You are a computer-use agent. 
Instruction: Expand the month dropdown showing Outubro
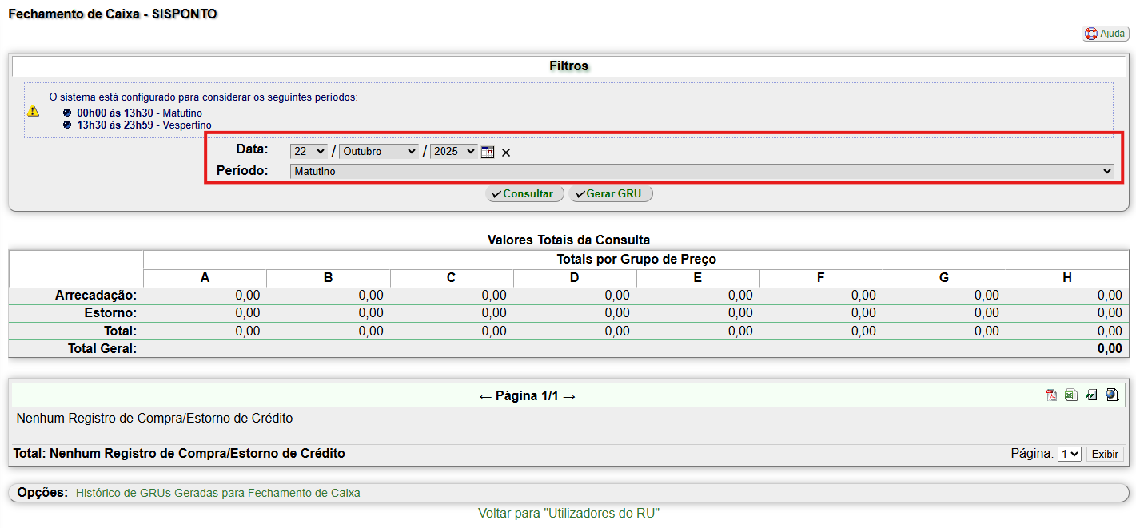tap(378, 151)
